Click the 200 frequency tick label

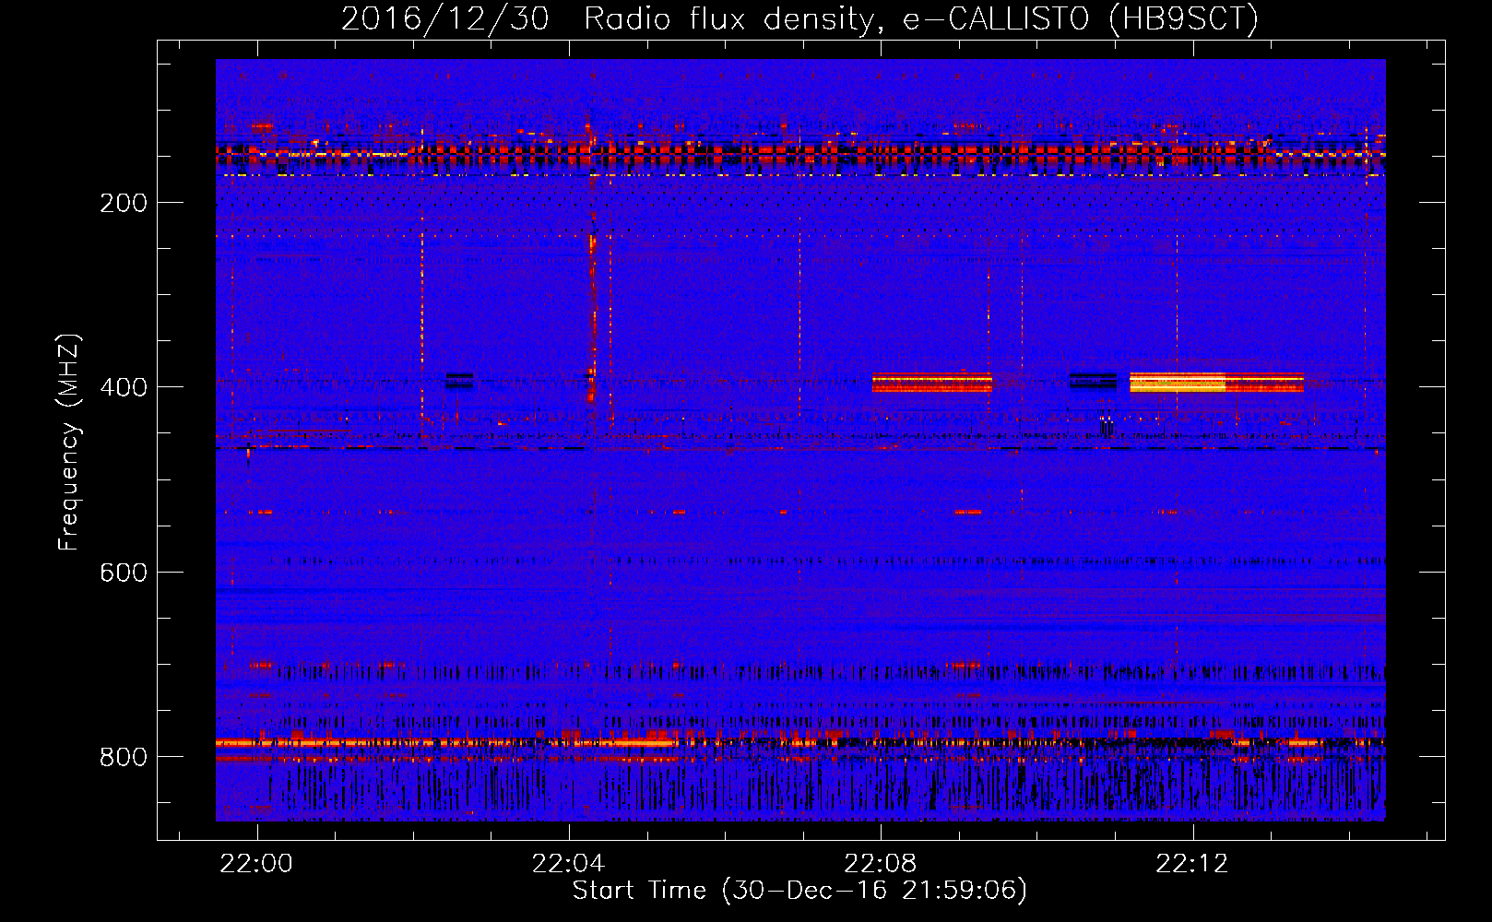click(x=124, y=203)
